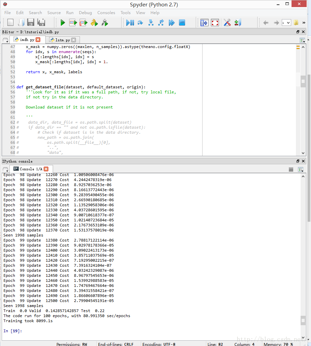Undock the Editor pane
Viewport: 311px width, 346px height.
click(x=298, y=32)
